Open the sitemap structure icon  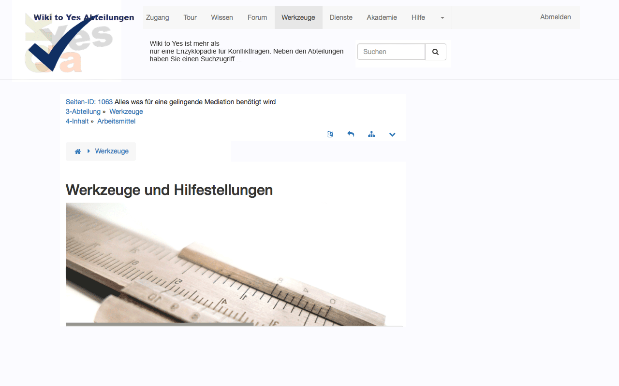coord(371,134)
